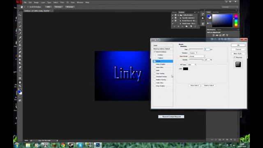This screenshot has height=148, width=263.
Task: Enable the Texture checkbox
Action: coord(156,58)
